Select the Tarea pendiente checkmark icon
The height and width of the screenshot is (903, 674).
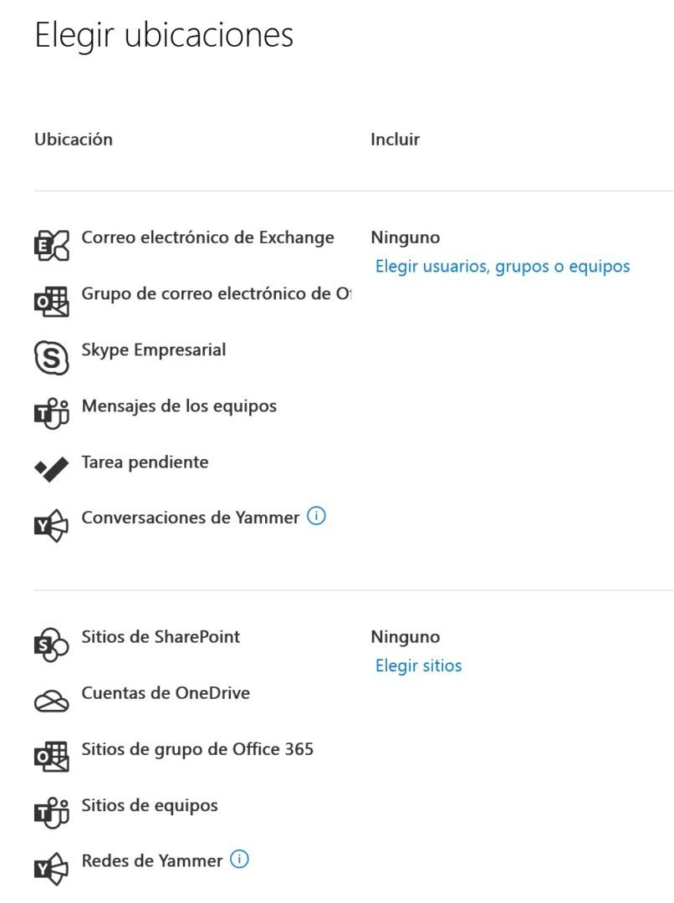pos(52,466)
